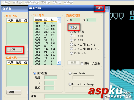Click the R0 column header
Screen dimensions: 134x100
point(46,19)
